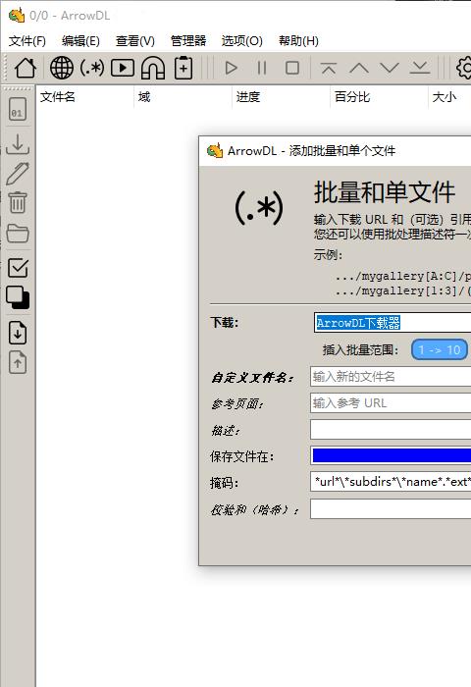Sort by 域 column header
This screenshot has width=471, height=687.
(x=183, y=97)
